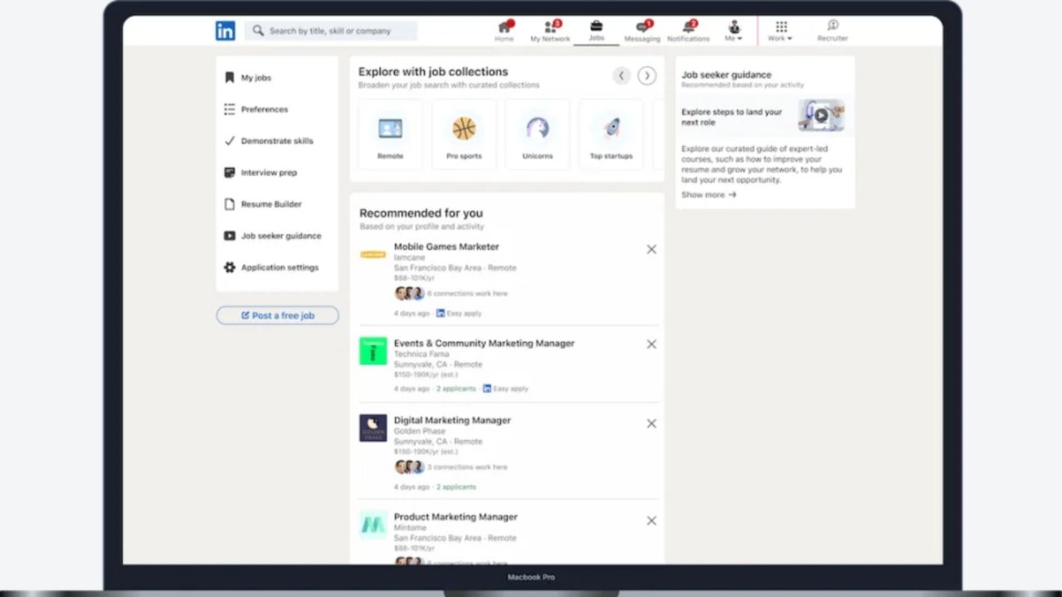Viewport: 1062px width, 597px height.
Task: Click Post a free job button
Action: point(277,316)
